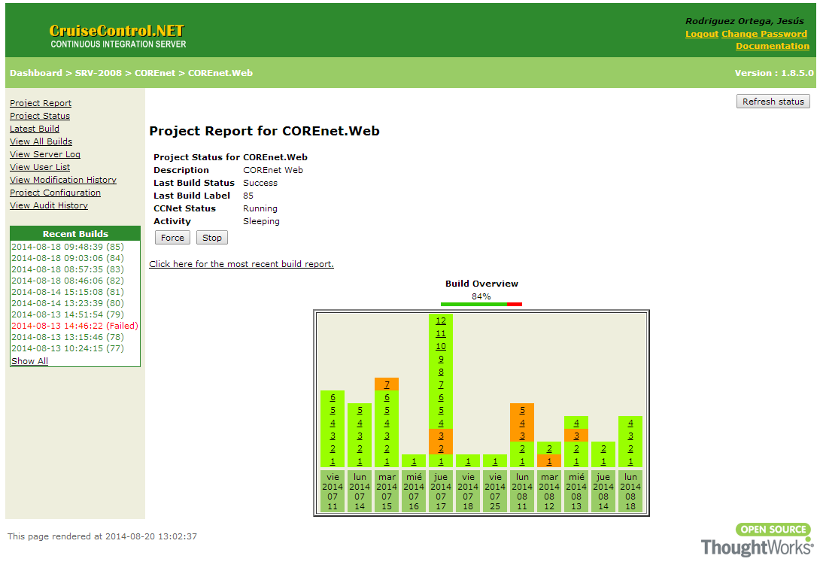Open Project Configuration link
820x580 pixels.
pos(55,193)
